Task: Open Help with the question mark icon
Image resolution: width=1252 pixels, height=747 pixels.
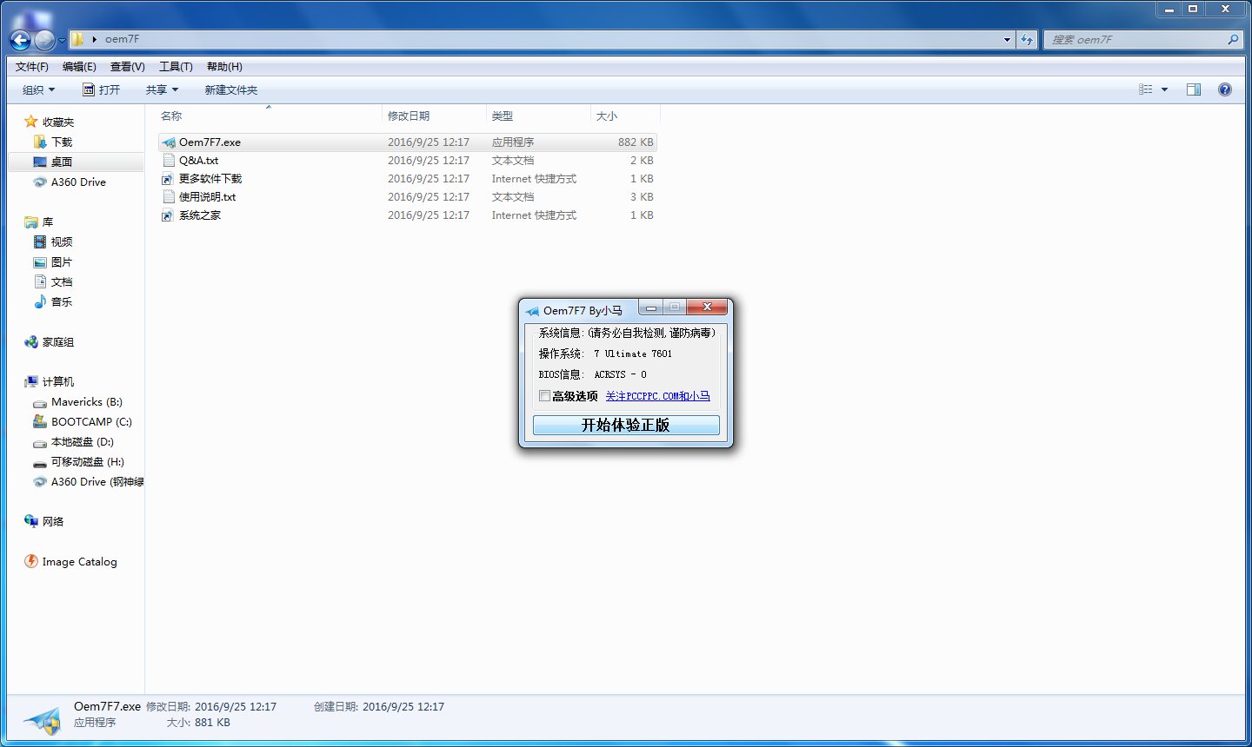Action: [x=1225, y=89]
